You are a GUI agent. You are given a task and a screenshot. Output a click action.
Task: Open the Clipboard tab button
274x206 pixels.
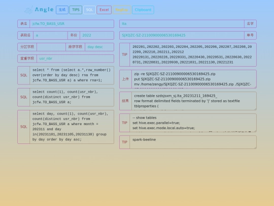[x=143, y=10]
